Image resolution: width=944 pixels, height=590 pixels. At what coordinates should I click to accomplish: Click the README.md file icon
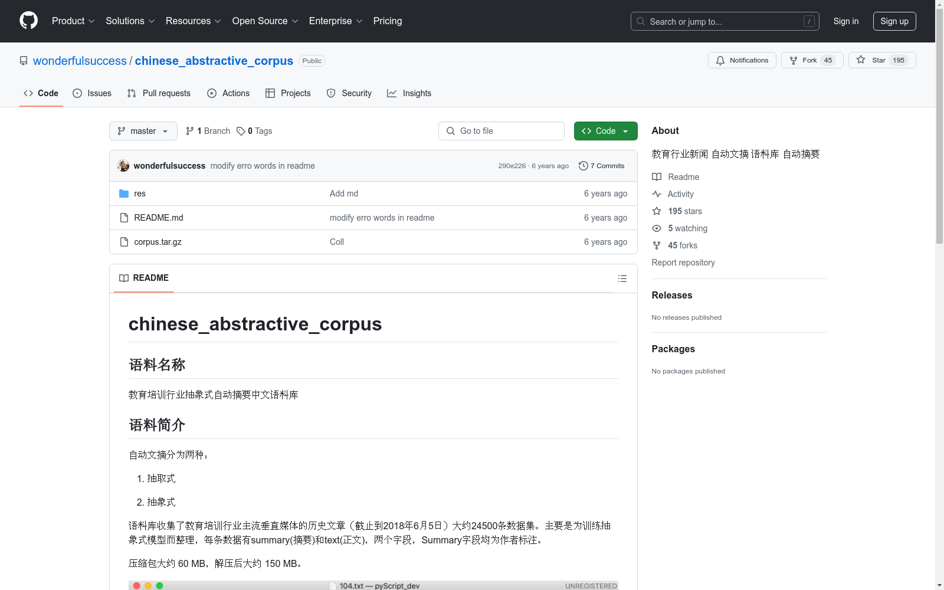pos(124,218)
